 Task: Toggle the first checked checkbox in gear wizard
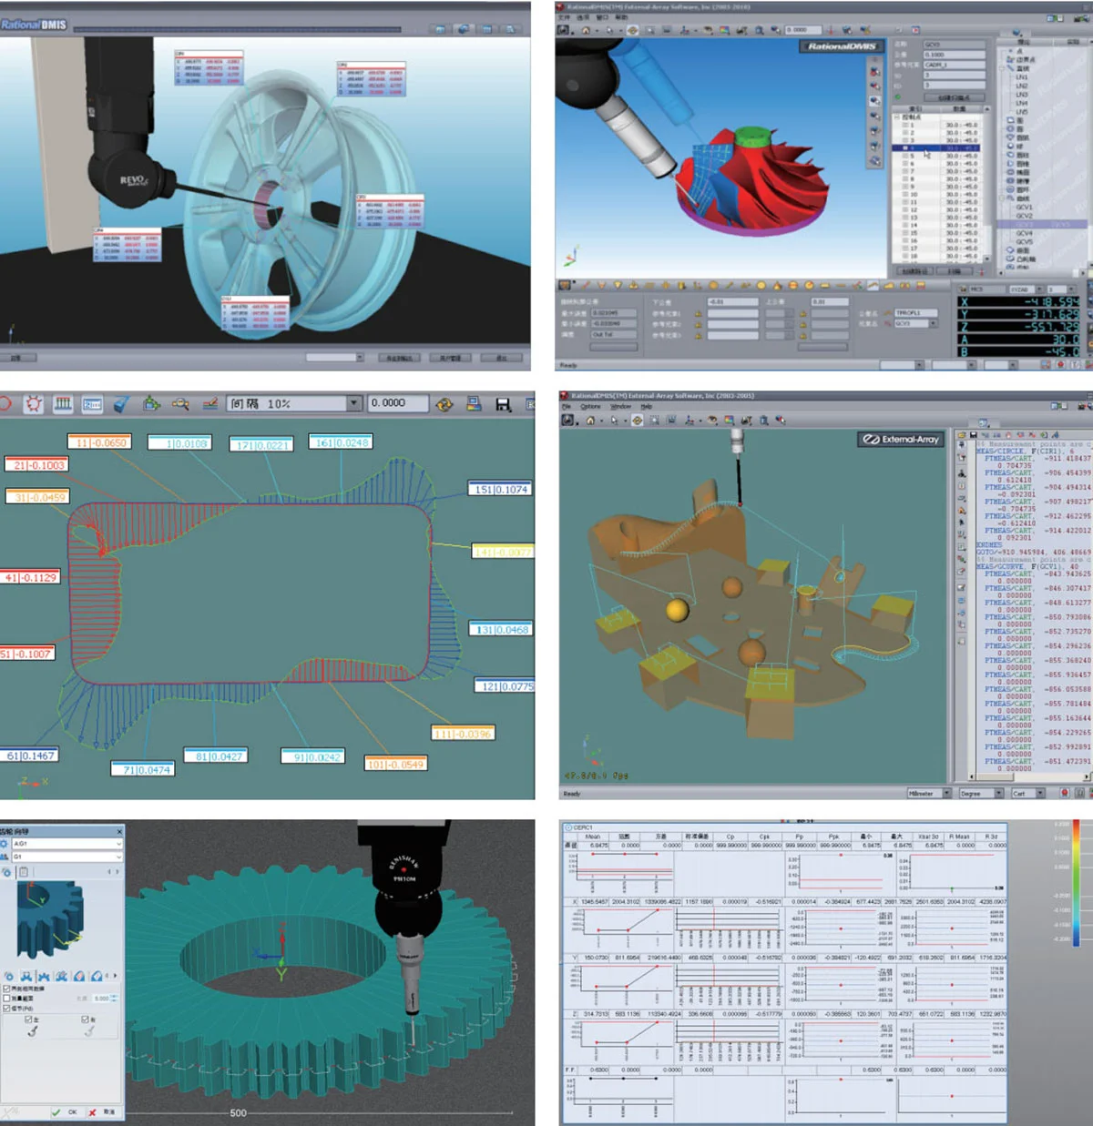point(7,988)
